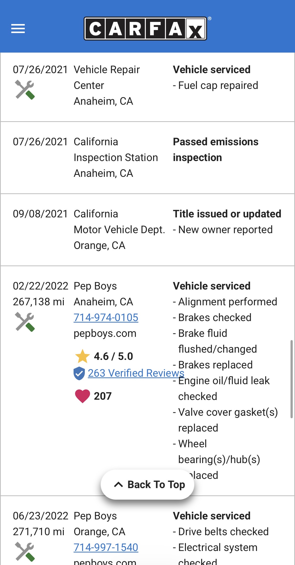This screenshot has height=565, width=295.
Task: Click the 207 favorites count
Action: (103, 396)
